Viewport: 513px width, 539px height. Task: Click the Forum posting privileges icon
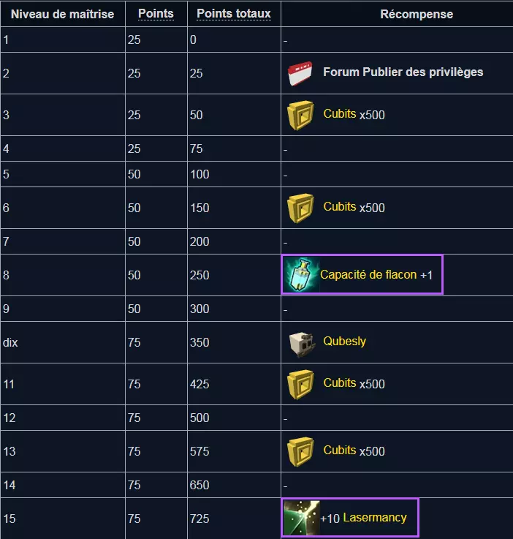pos(300,73)
